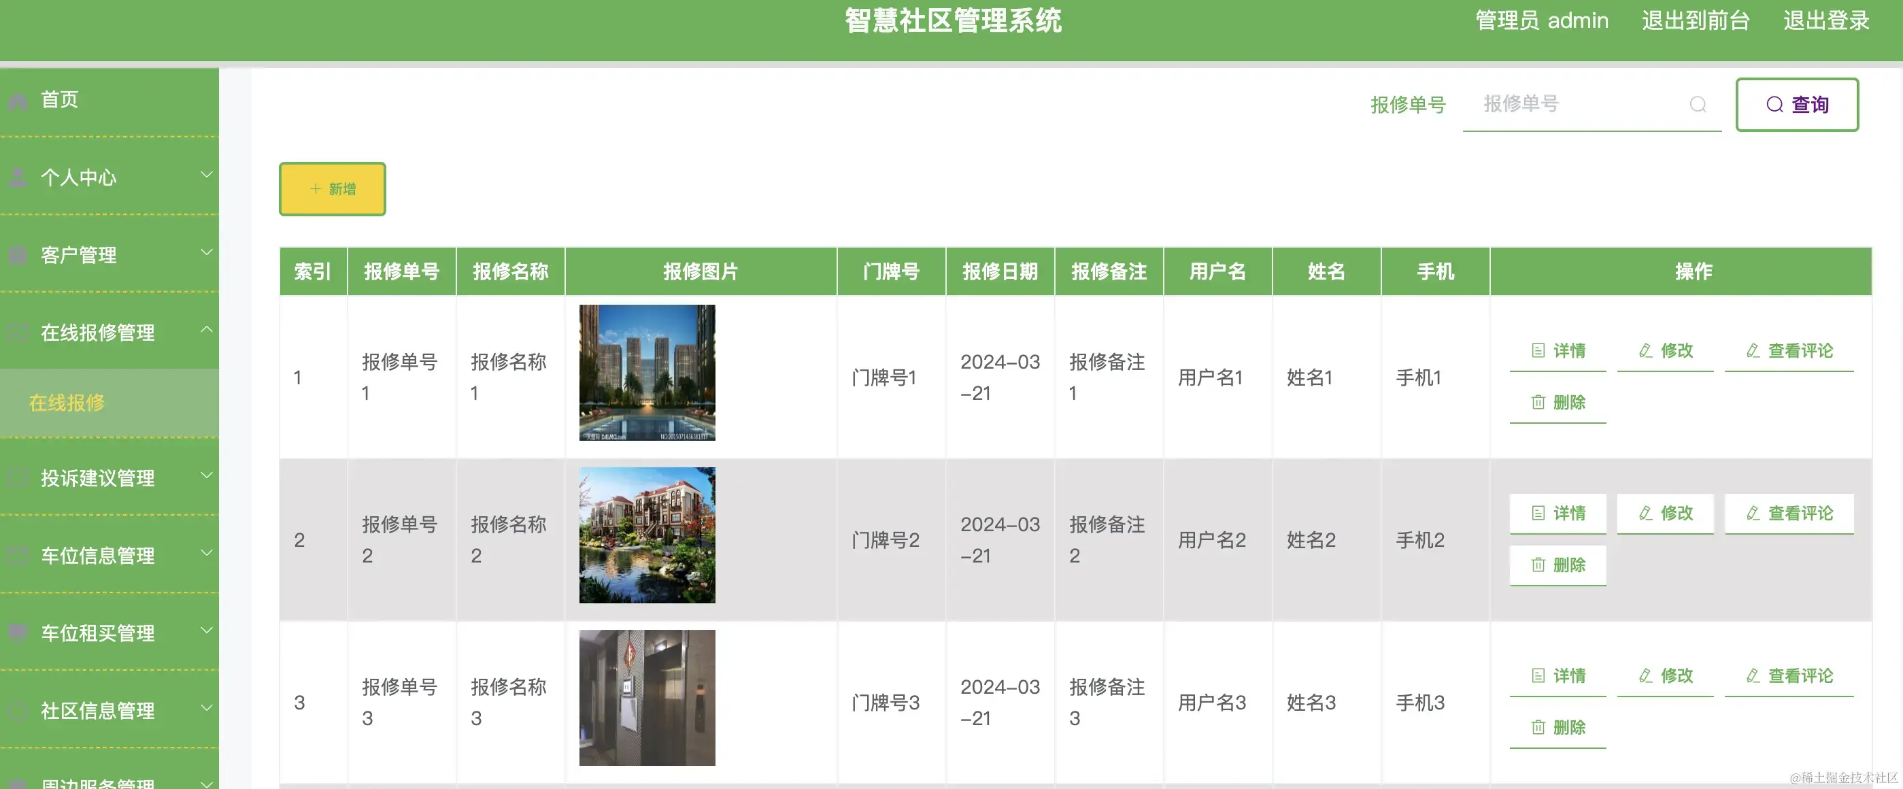Click 查看评论 for 报修单号1 row
This screenshot has height=789, width=1903.
point(1789,351)
